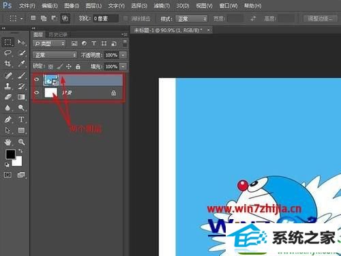Select the Rectangle shape tool
The width and height of the screenshot is (341, 256).
[21, 130]
